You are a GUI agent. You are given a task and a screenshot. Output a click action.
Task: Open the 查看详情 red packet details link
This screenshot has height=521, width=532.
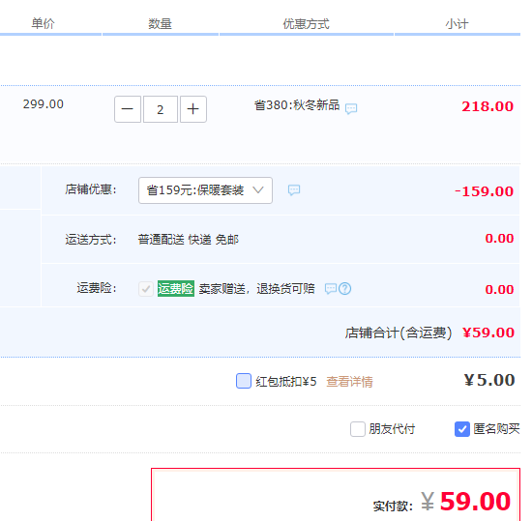coord(349,382)
